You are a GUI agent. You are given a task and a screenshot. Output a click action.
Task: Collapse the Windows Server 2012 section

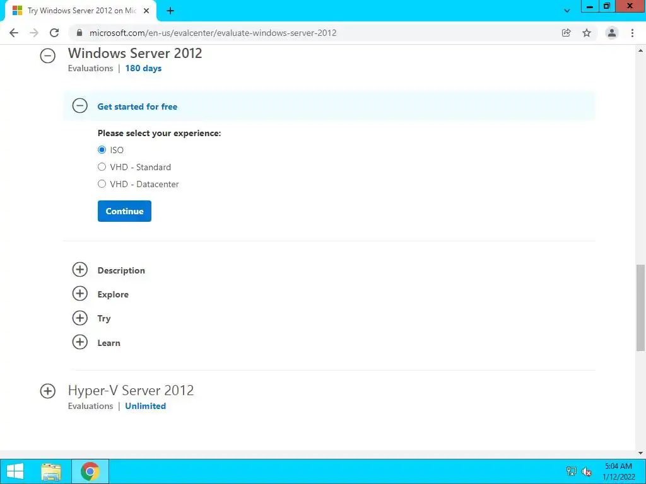(x=48, y=55)
